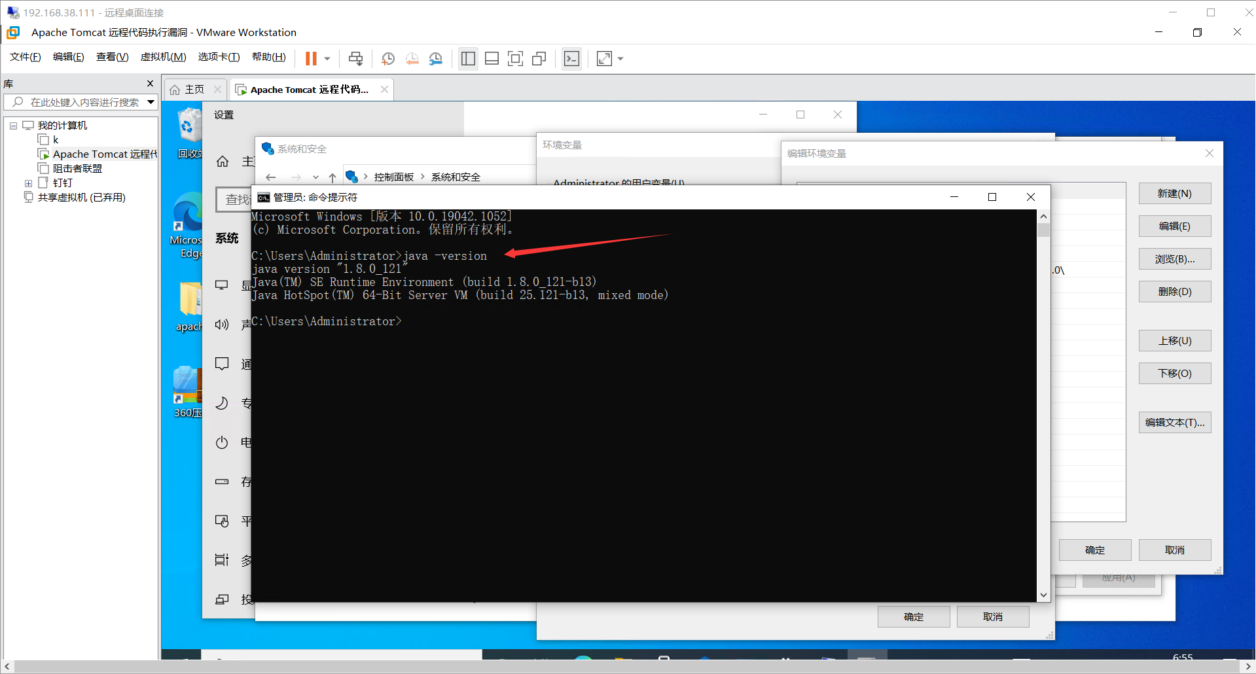
Task: Click 确定 in the 环境变量 dialog
Action: tap(914, 617)
